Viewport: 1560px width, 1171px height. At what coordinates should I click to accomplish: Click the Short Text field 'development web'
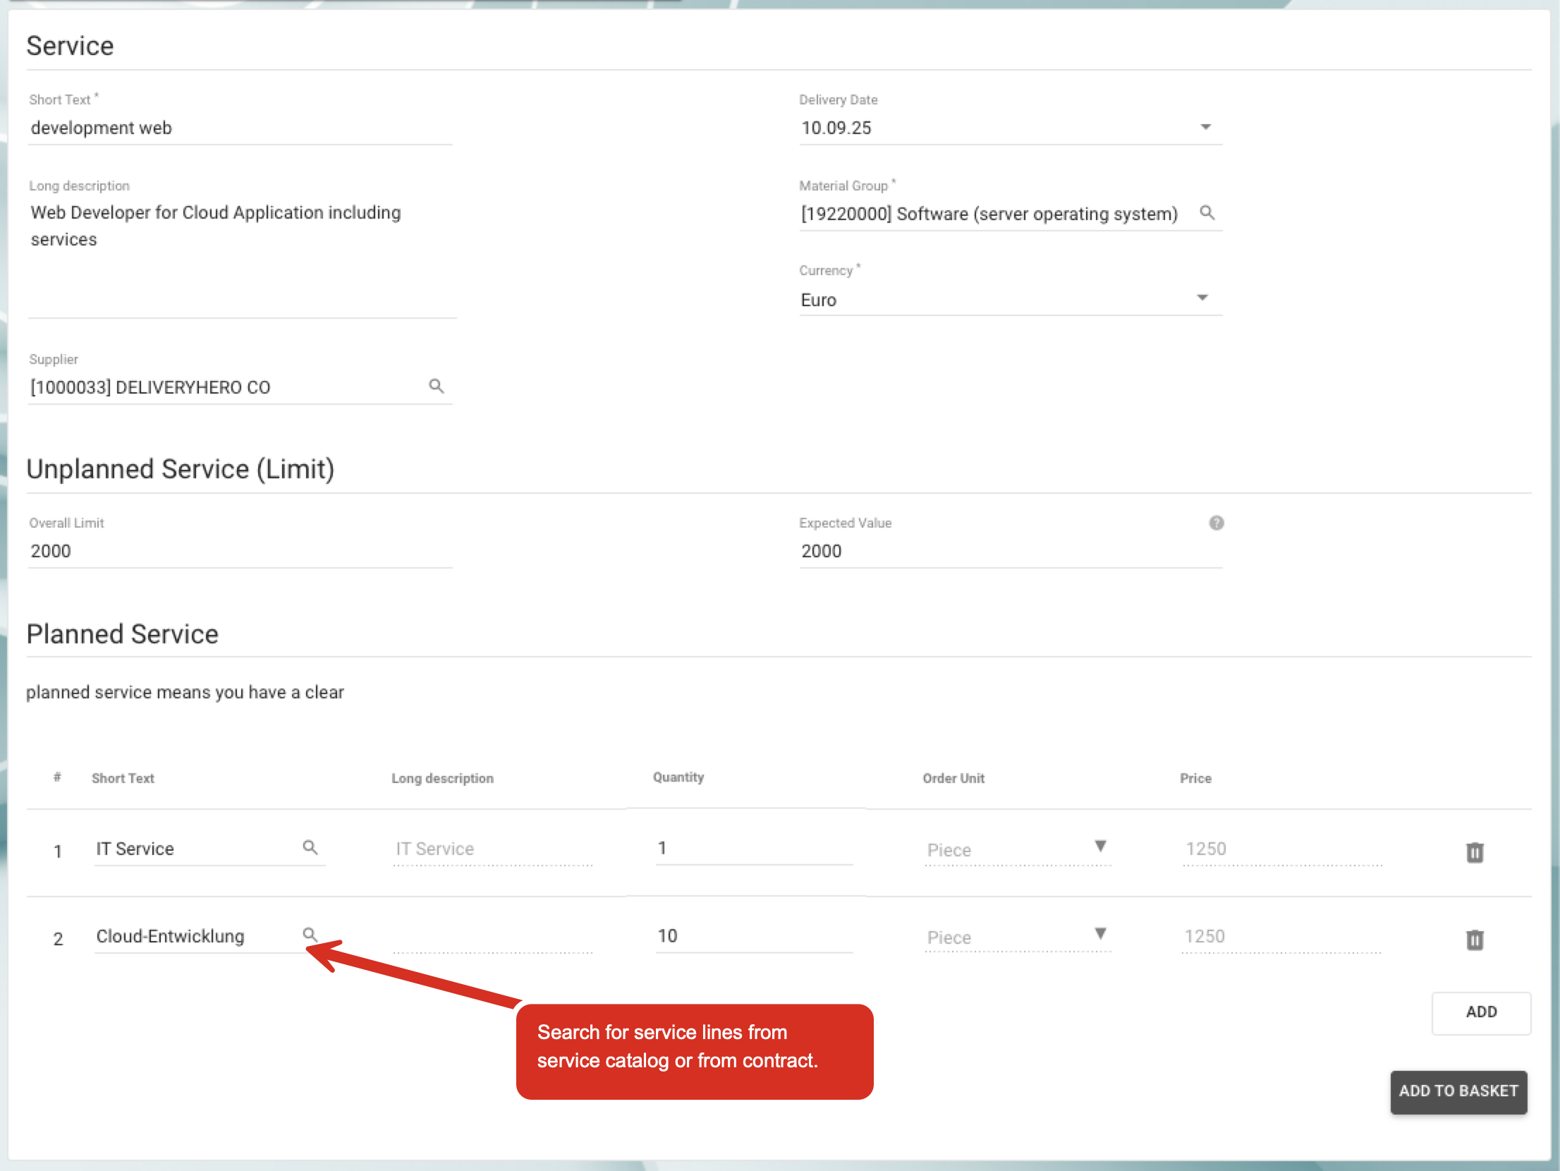(240, 128)
